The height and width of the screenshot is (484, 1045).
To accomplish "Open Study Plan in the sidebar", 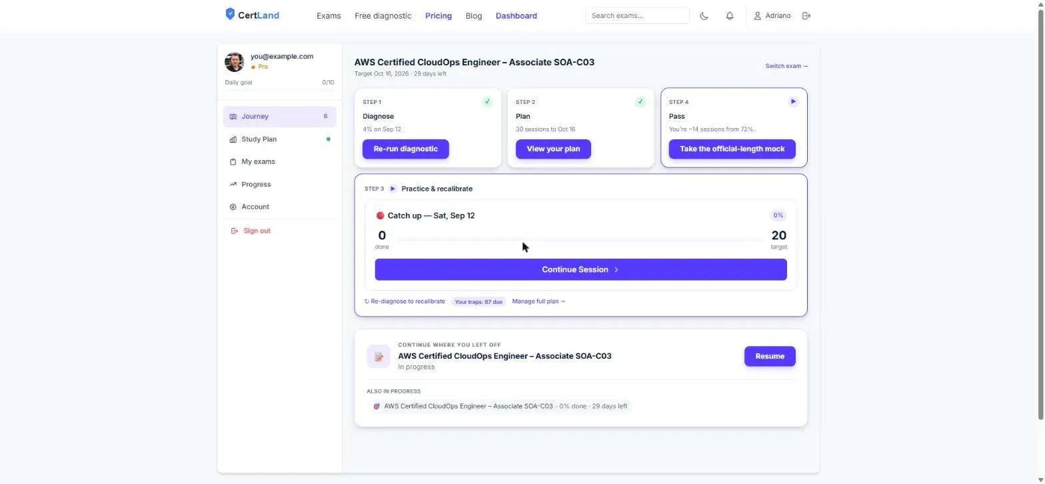I will click(280, 139).
